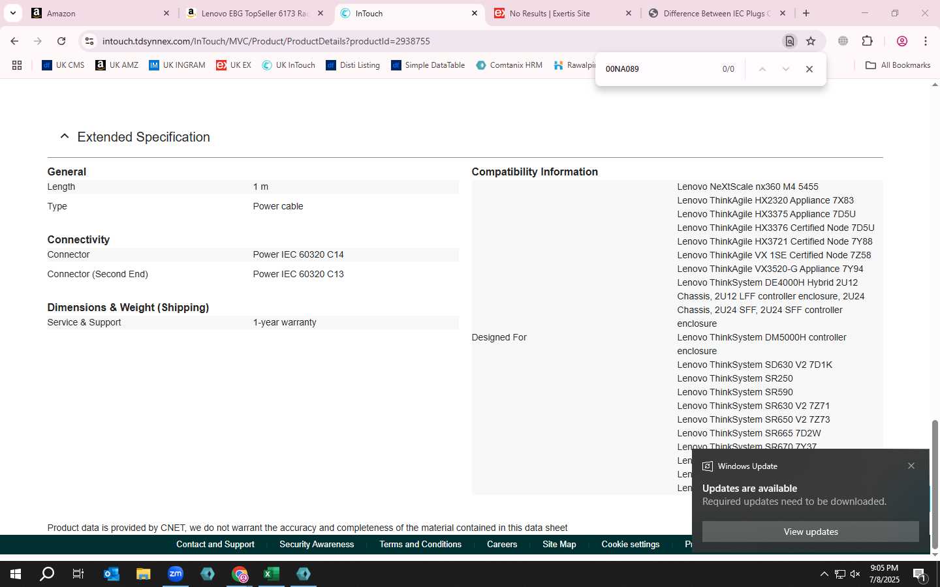Click the address bar URL
940x587 pixels.
(x=266, y=41)
